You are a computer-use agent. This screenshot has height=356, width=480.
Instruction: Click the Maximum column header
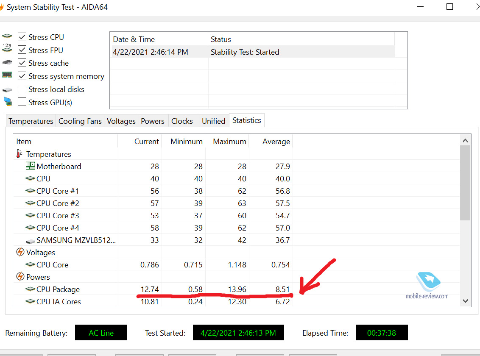click(x=227, y=141)
